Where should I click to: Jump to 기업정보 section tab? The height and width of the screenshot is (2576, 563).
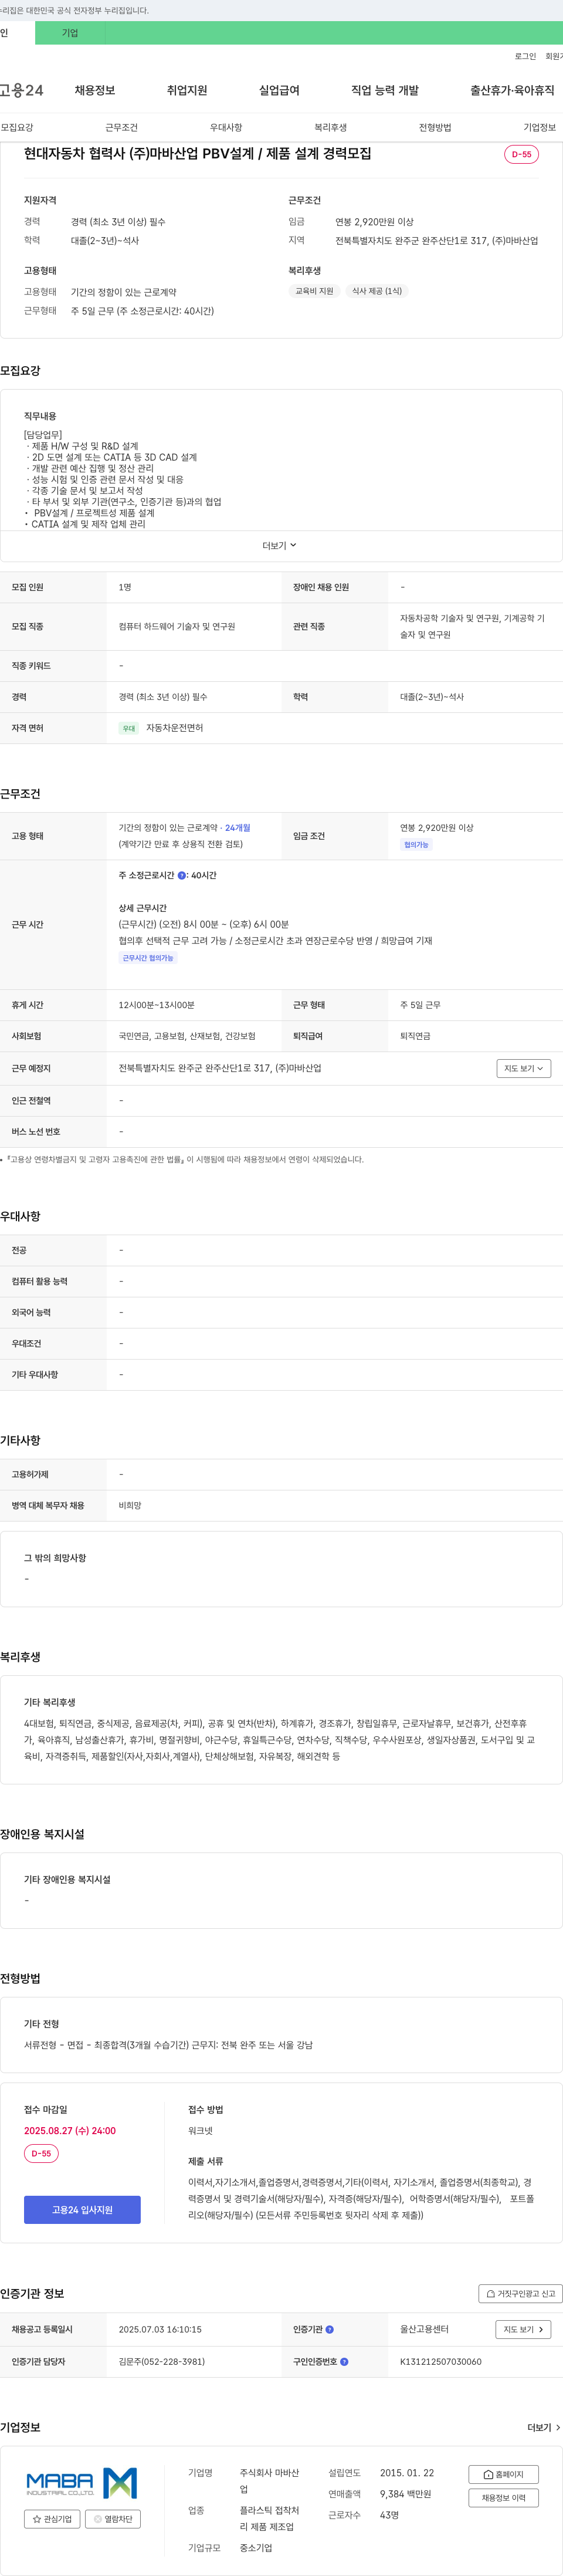(539, 128)
